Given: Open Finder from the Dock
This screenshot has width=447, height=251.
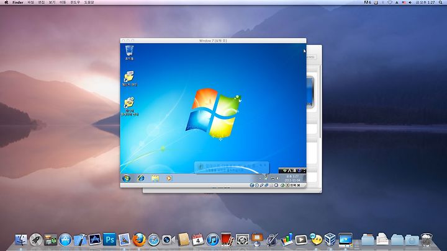Looking at the screenshot, I should (x=21, y=240).
